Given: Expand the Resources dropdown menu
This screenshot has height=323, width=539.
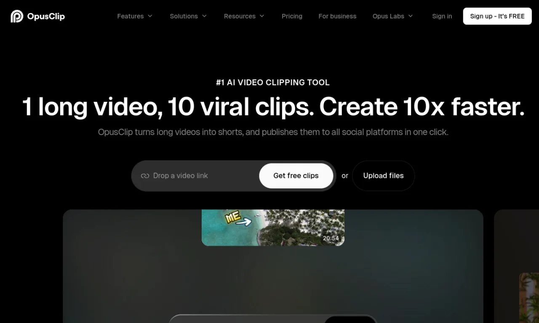Looking at the screenshot, I should 244,16.
